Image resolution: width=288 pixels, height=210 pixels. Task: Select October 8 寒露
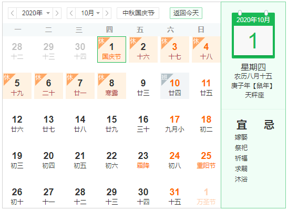111,86
